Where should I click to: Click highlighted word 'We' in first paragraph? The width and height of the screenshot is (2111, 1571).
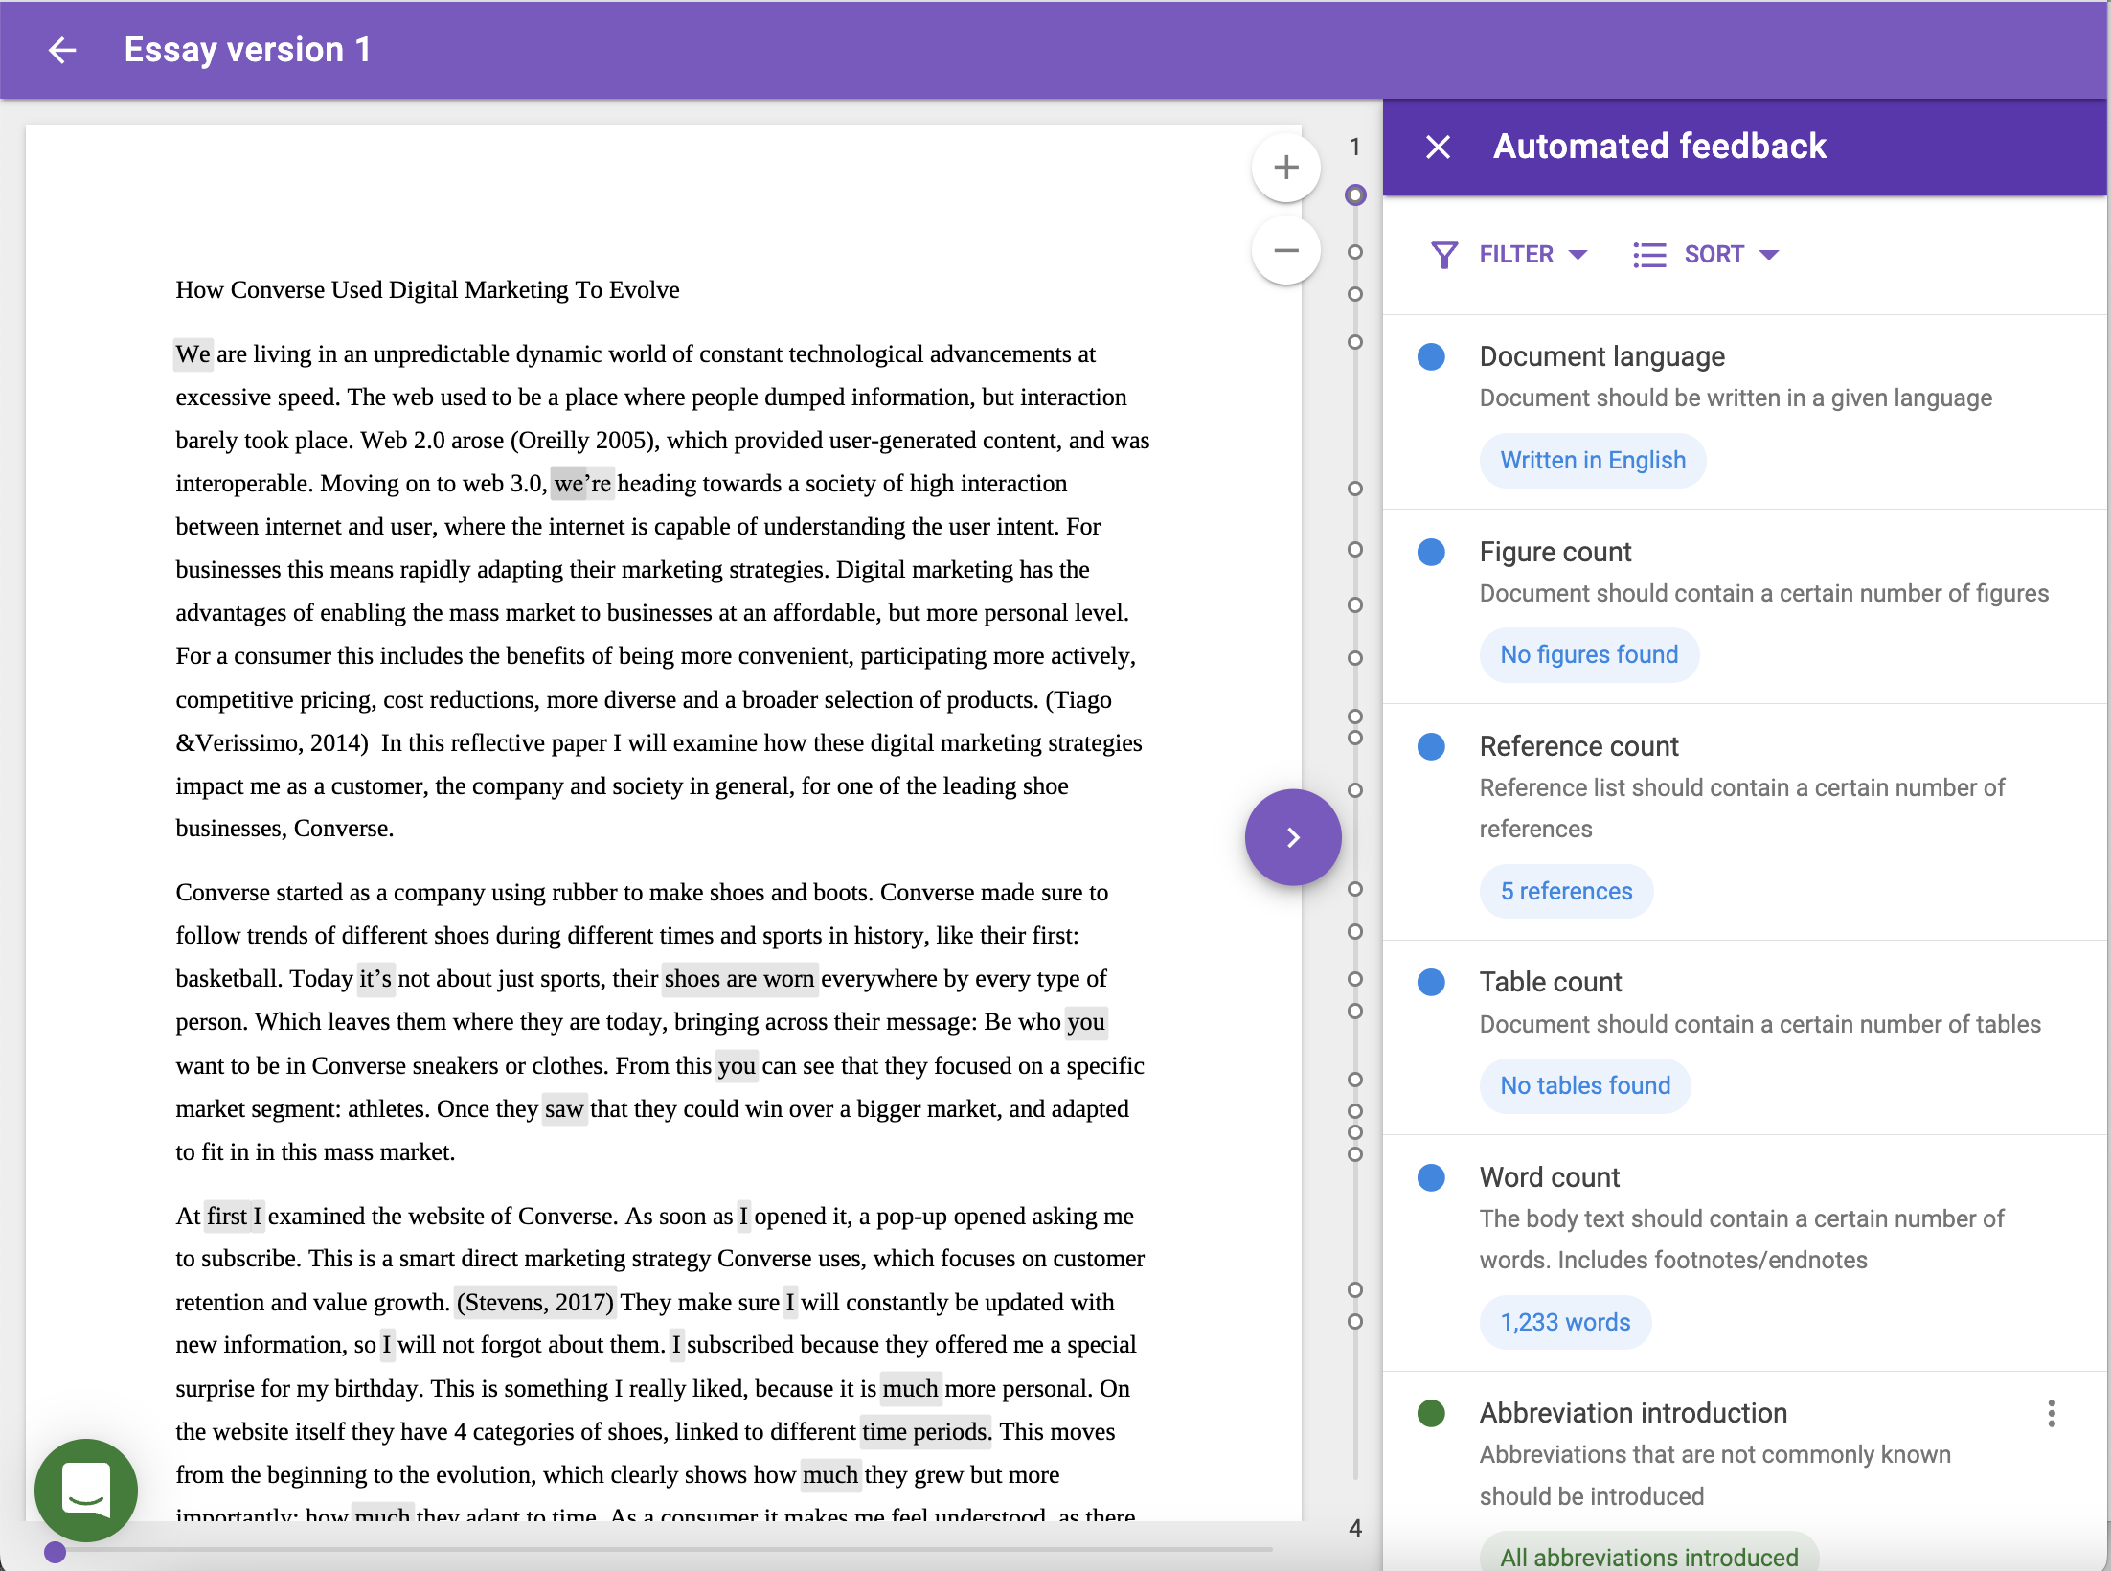tap(193, 354)
